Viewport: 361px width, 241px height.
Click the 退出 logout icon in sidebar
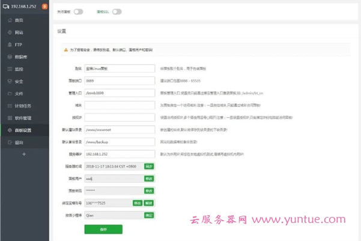point(8,142)
